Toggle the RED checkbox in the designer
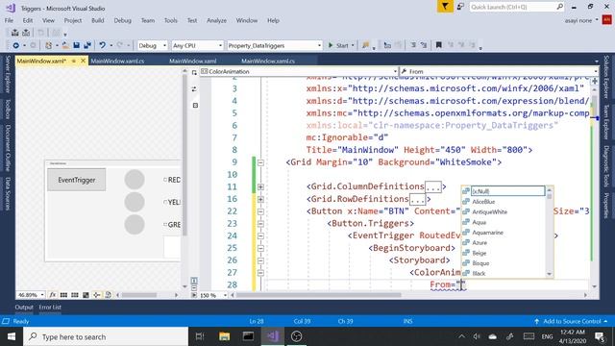The image size is (615, 346). tap(165, 180)
